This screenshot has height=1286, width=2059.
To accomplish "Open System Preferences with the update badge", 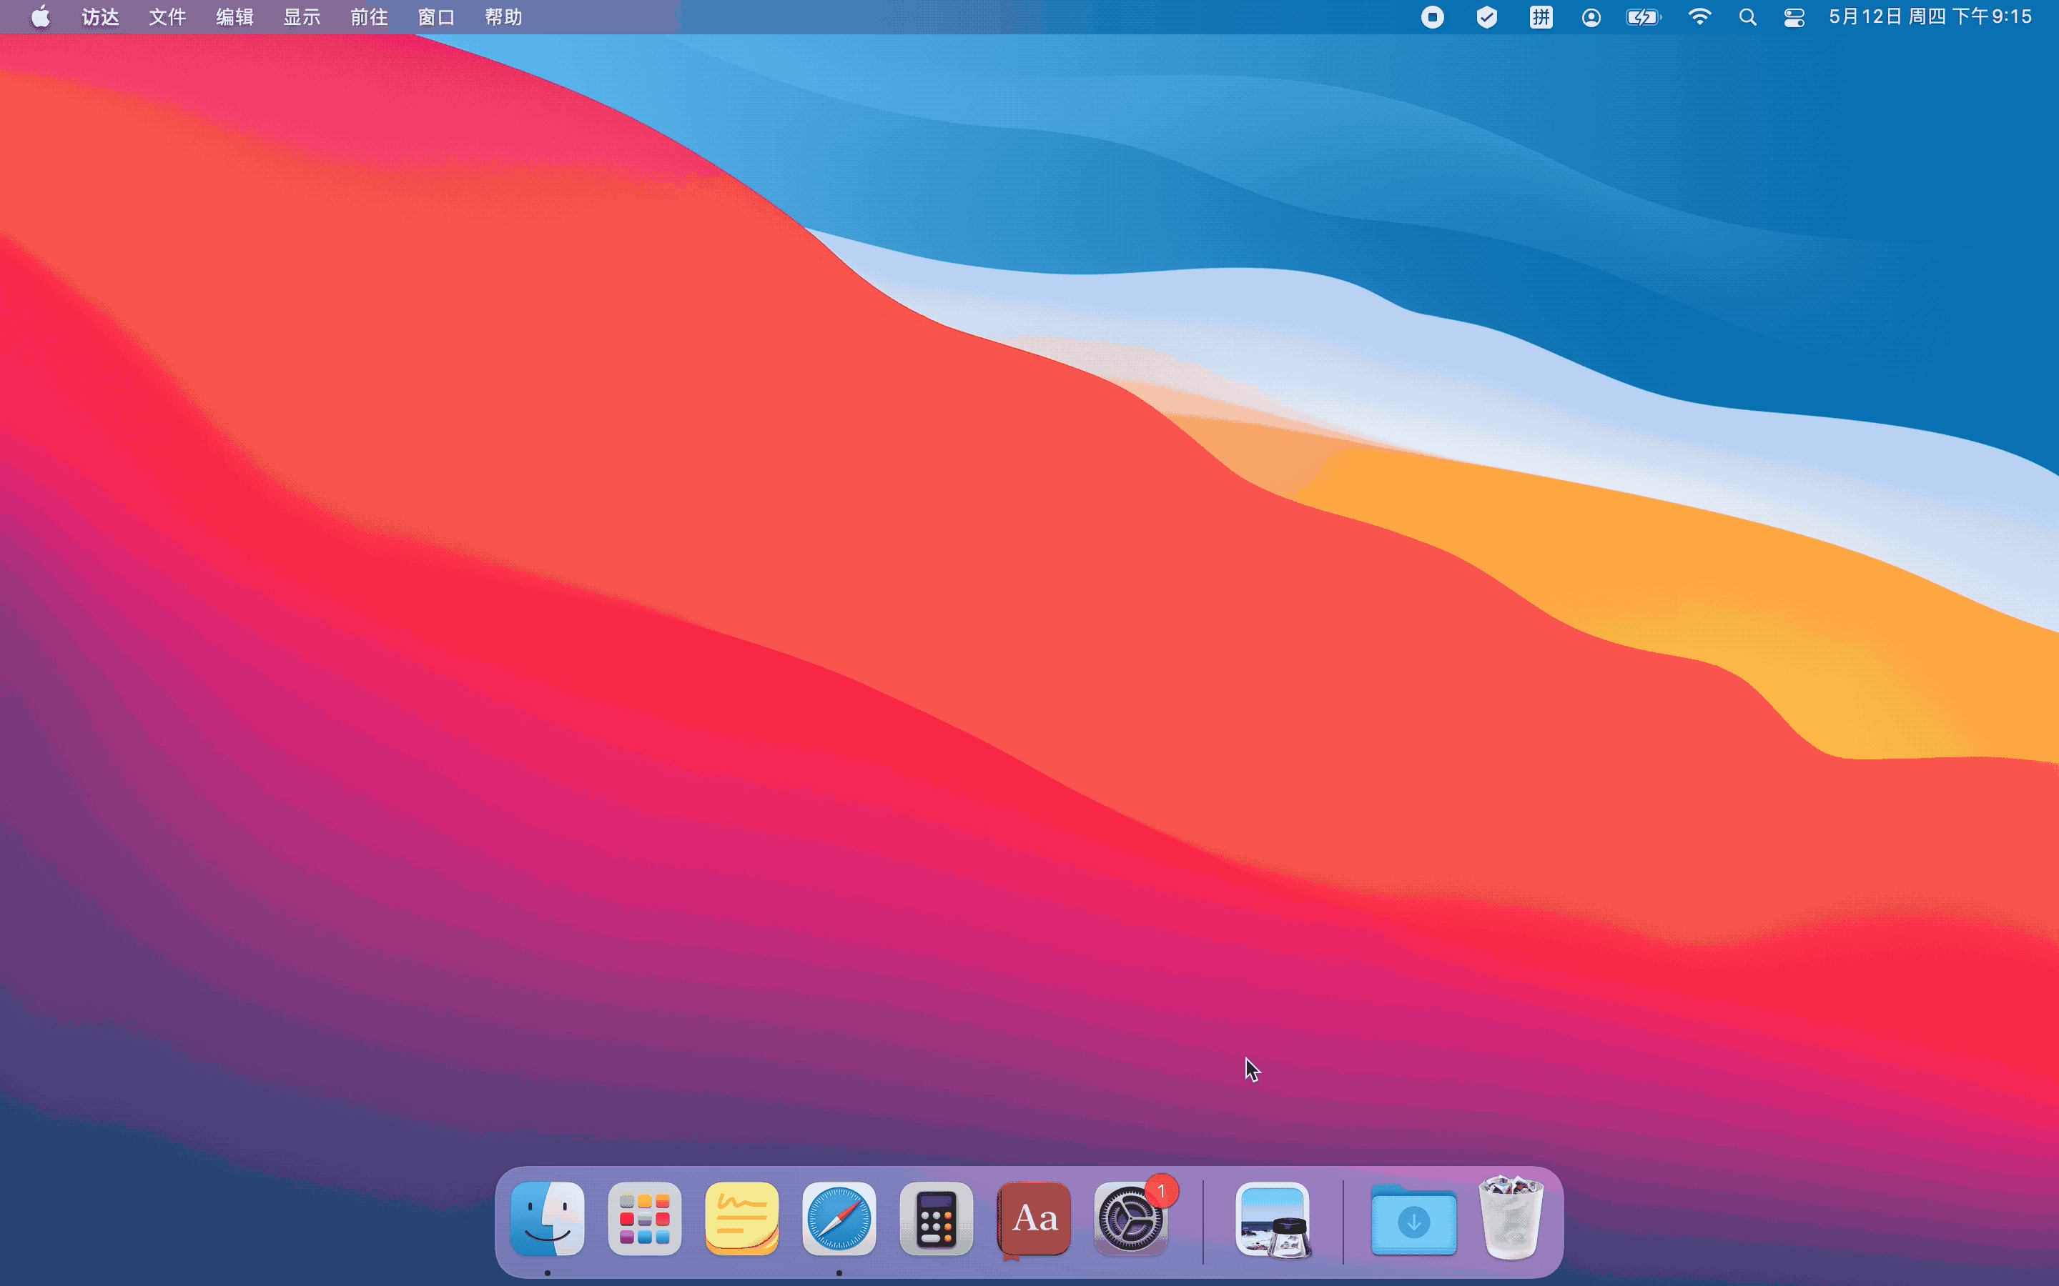I will coord(1131,1219).
